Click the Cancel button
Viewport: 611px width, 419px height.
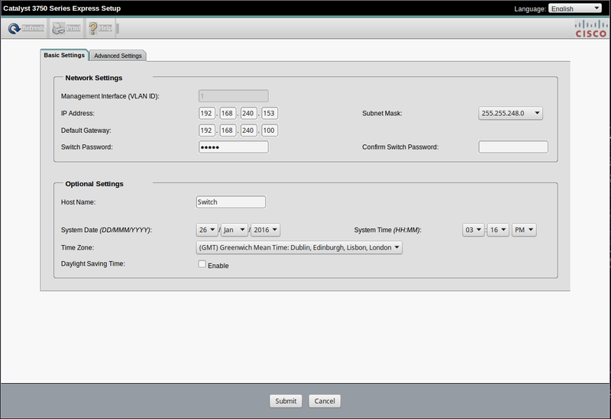click(325, 401)
